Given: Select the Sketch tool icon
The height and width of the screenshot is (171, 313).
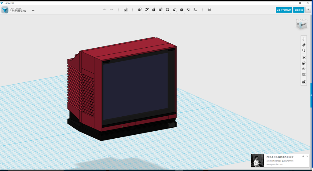Looking at the screenshot, I should (146, 10).
